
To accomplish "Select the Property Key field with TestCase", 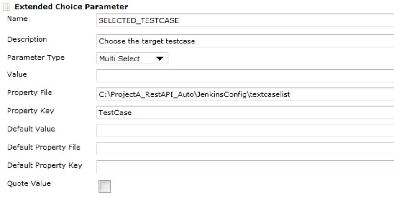I will coord(245,112).
